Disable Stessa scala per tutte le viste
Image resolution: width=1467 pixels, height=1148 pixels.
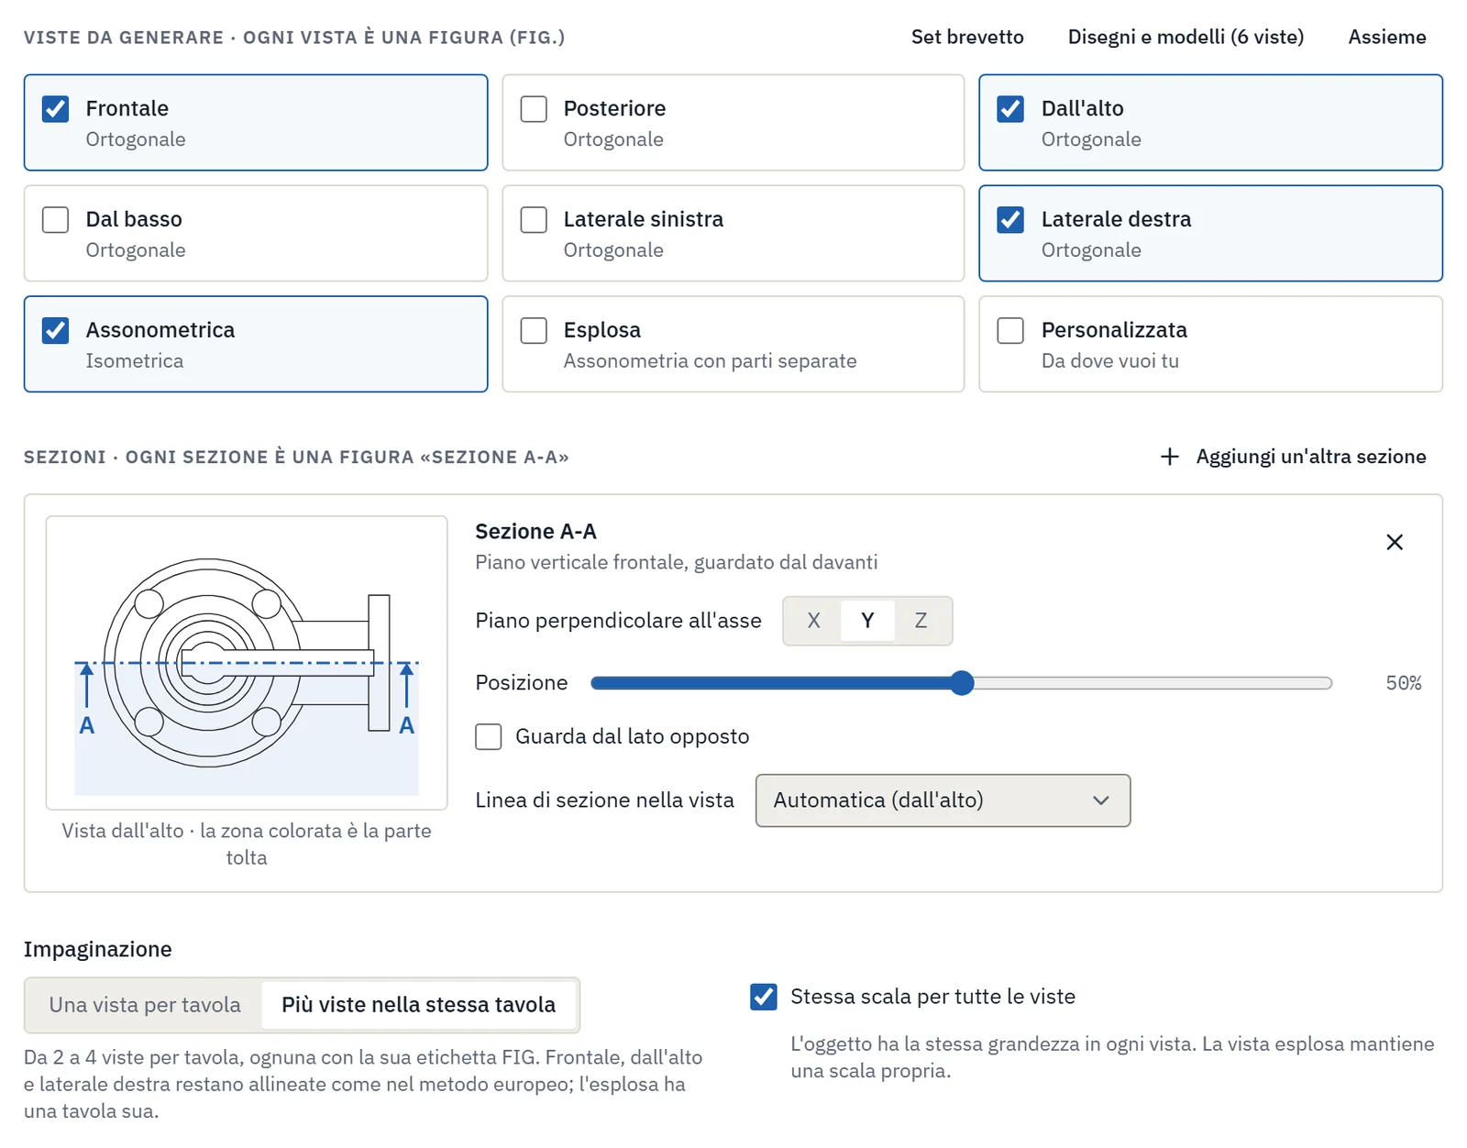[x=763, y=997]
